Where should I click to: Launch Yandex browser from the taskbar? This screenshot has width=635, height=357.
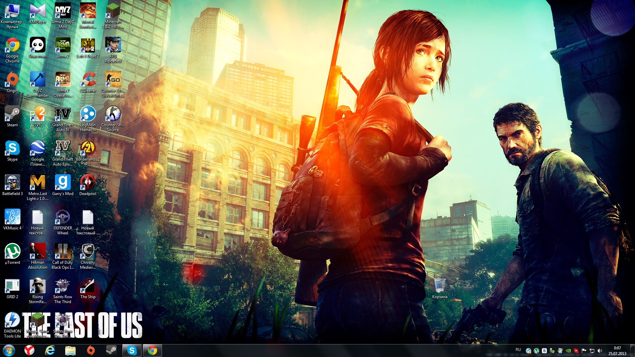pos(29,350)
